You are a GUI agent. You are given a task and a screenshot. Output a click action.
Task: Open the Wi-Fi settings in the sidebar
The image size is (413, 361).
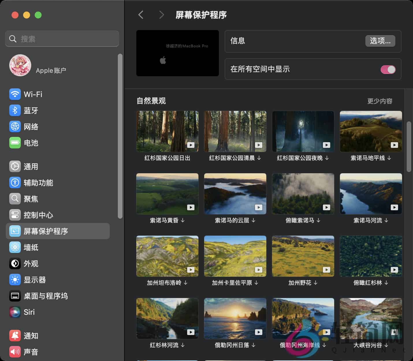click(33, 94)
